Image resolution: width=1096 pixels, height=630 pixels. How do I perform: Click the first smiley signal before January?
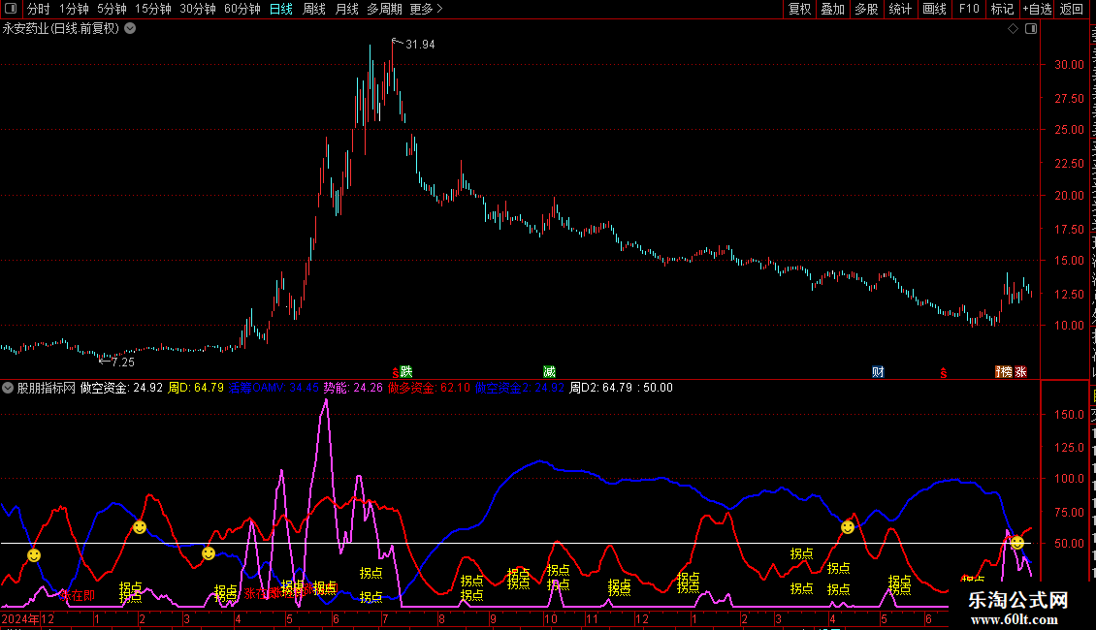[34, 555]
